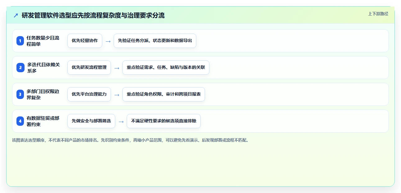The width and height of the screenshot is (401, 193).
Task: Click the text 多迭代且依赖关系多
Action: tap(43, 68)
